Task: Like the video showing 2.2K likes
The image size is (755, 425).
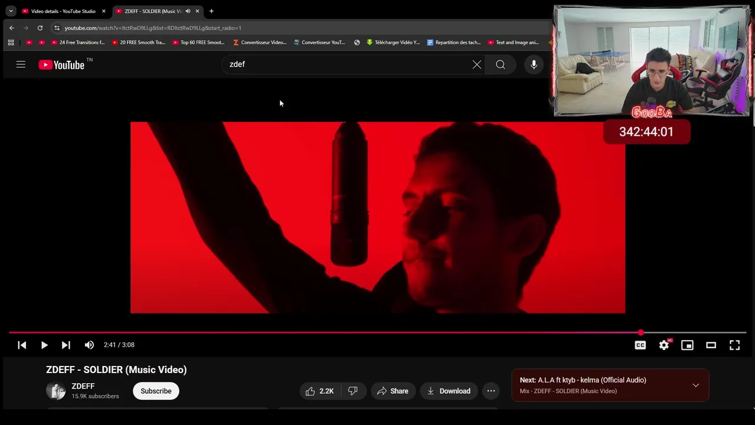Action: coord(320,391)
